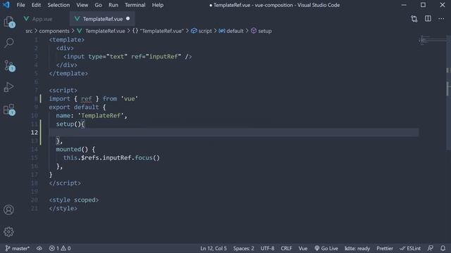Click Prettier status item
The height and width of the screenshot is (253, 451).
pyautogui.click(x=385, y=248)
